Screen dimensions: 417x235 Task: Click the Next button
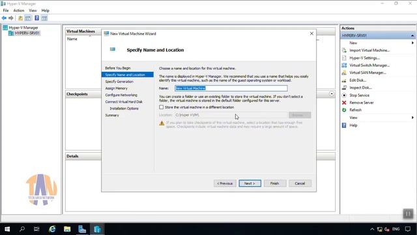(x=250, y=183)
